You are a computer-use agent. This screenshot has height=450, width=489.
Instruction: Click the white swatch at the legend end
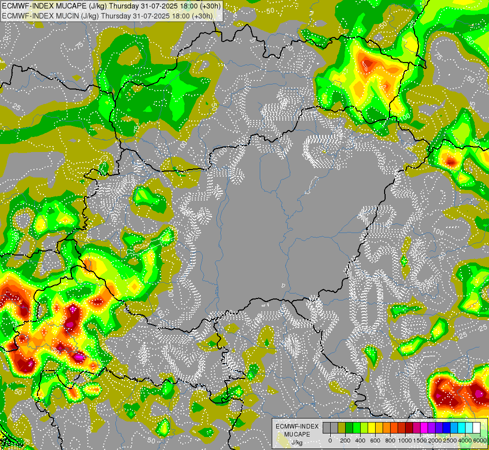477,428
